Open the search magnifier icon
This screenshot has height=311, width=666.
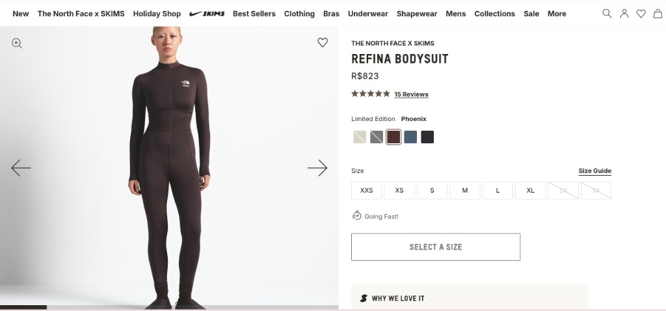pos(607,14)
